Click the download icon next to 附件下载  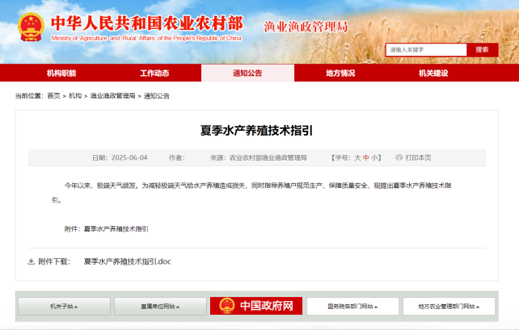32,261
